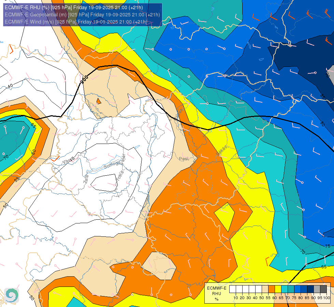Select the ECMWF-E Wind (m/s) layer title

click(x=76, y=22)
